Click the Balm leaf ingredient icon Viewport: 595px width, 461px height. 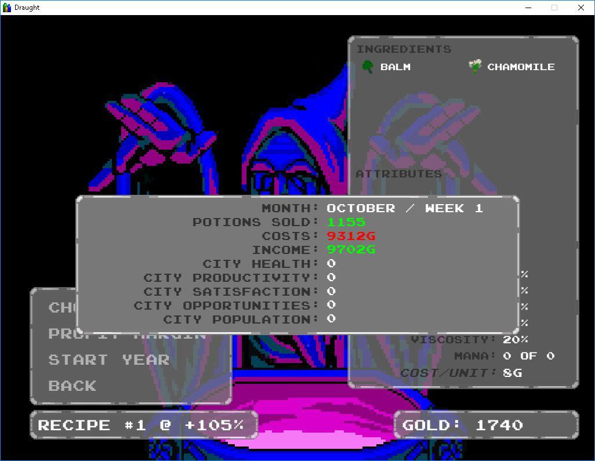[367, 67]
